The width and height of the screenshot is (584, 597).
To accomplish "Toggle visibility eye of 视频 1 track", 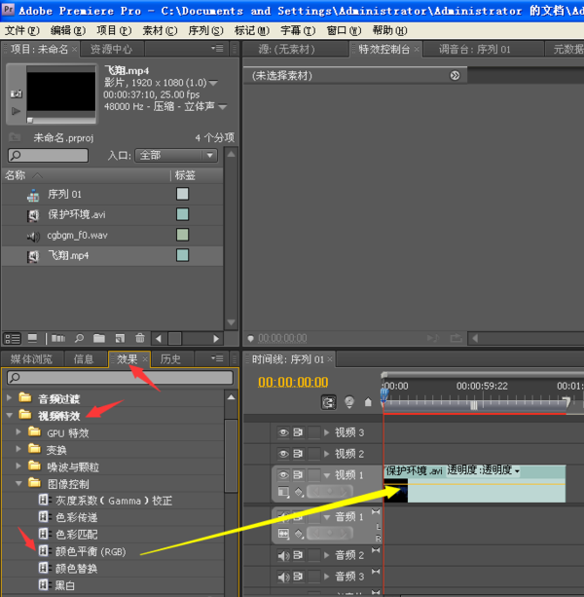I will click(x=284, y=475).
